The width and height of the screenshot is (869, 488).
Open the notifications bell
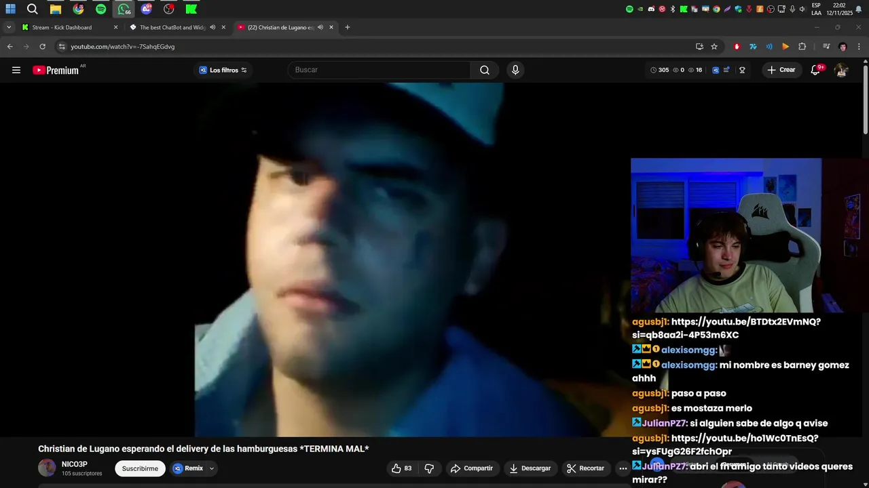[x=815, y=70]
